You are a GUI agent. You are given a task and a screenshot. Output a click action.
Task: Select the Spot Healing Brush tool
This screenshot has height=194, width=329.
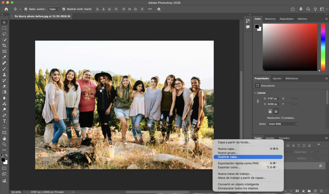point(4,63)
